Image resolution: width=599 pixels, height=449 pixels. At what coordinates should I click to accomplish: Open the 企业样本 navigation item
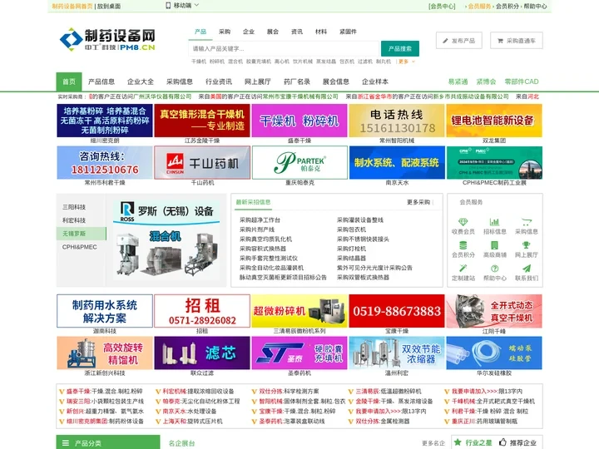coord(375,81)
